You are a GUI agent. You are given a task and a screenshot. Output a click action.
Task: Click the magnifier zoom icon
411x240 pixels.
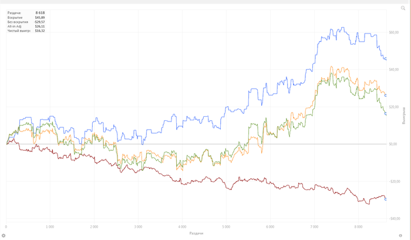403,8
